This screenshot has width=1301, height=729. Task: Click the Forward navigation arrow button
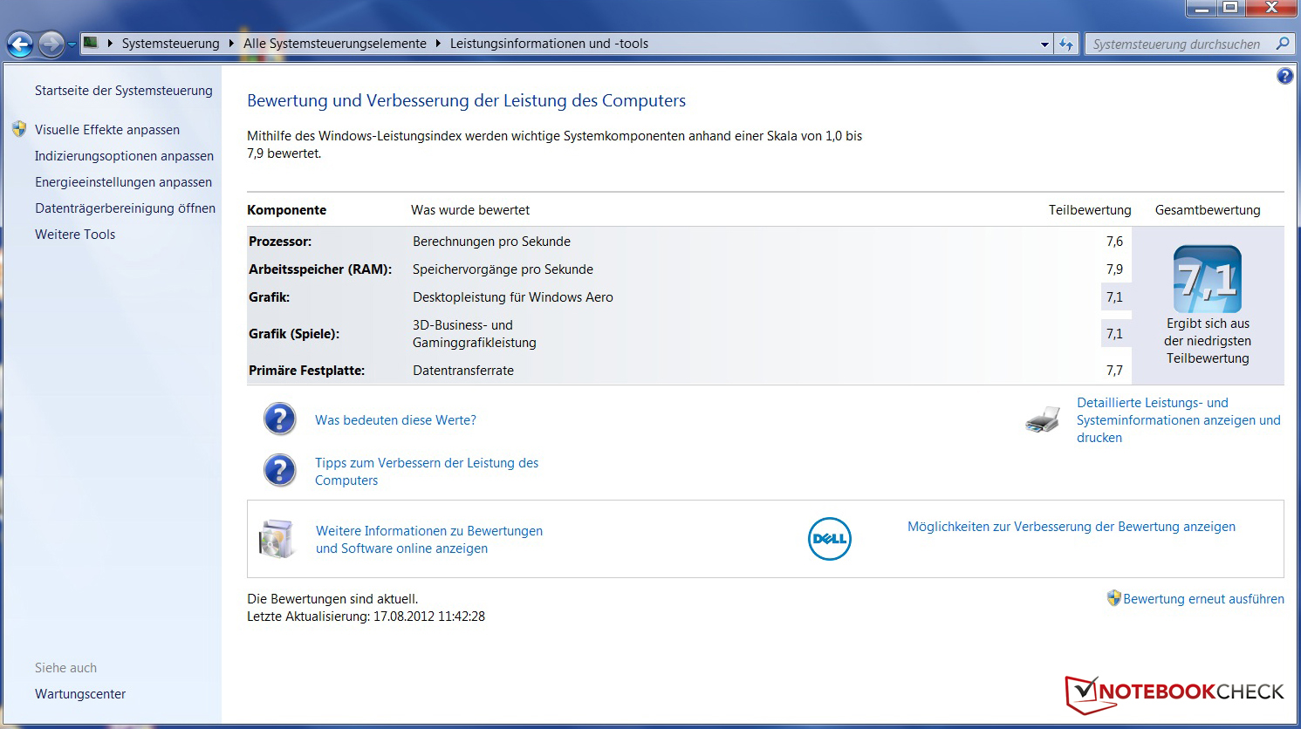[x=51, y=44]
